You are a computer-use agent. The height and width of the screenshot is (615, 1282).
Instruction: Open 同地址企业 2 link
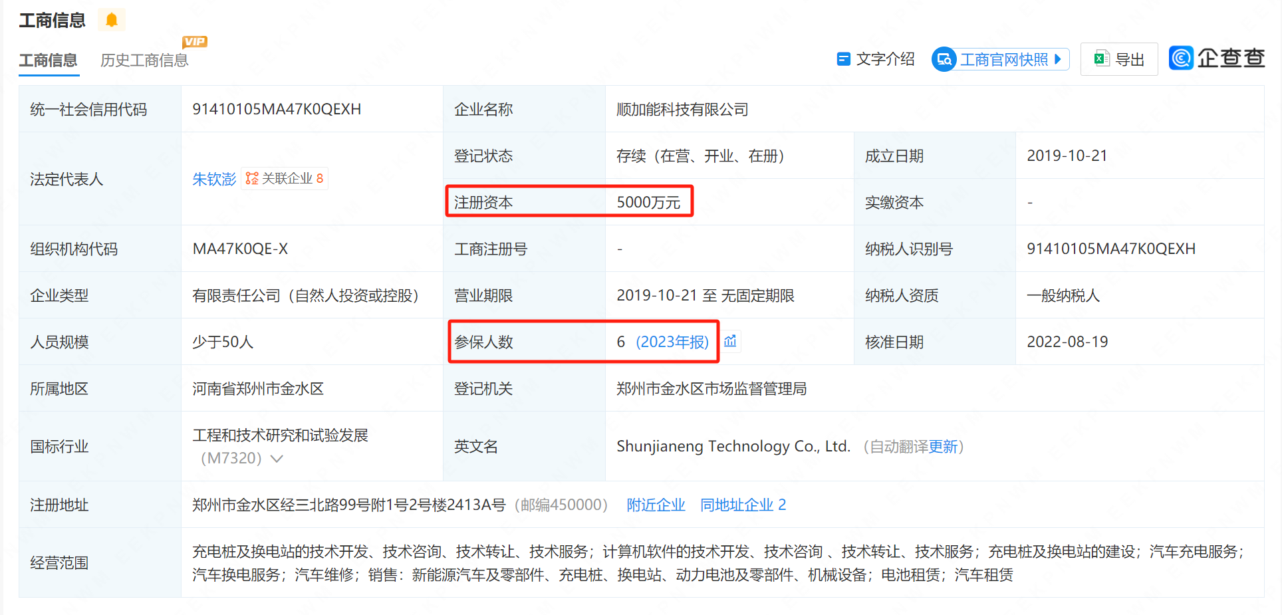pyautogui.click(x=743, y=505)
